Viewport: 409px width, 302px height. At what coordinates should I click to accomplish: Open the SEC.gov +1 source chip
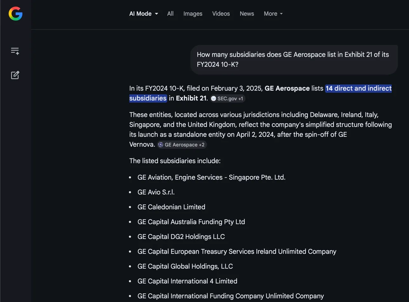coord(228,99)
